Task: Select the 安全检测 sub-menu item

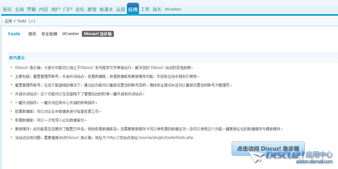Action: [49, 34]
